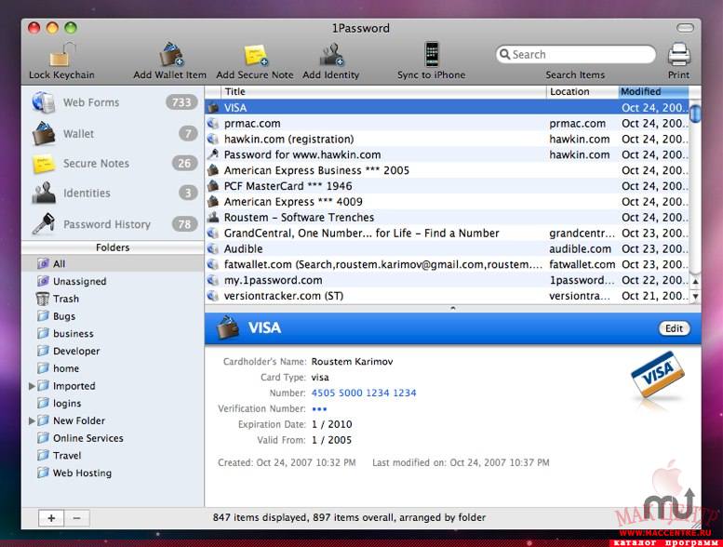Select the Trash folder
723x547 pixels.
113,299
